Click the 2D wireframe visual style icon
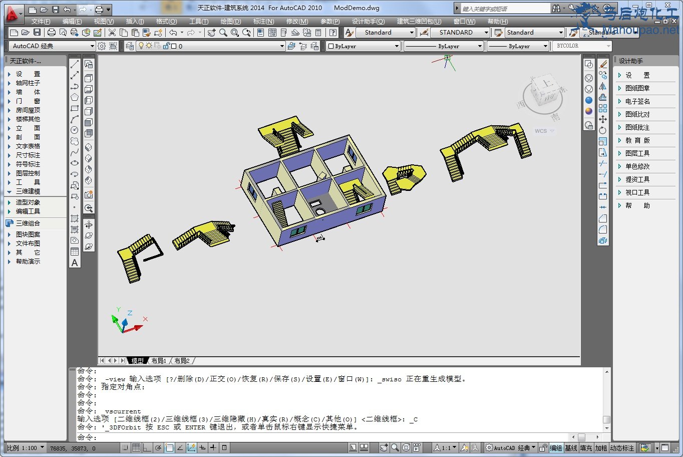Image resolution: width=683 pixels, height=457 pixels. (589, 65)
